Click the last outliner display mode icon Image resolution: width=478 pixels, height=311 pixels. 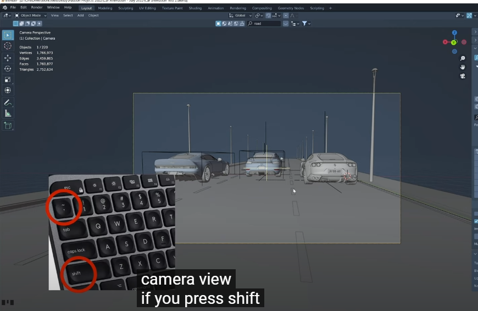(x=242, y=24)
